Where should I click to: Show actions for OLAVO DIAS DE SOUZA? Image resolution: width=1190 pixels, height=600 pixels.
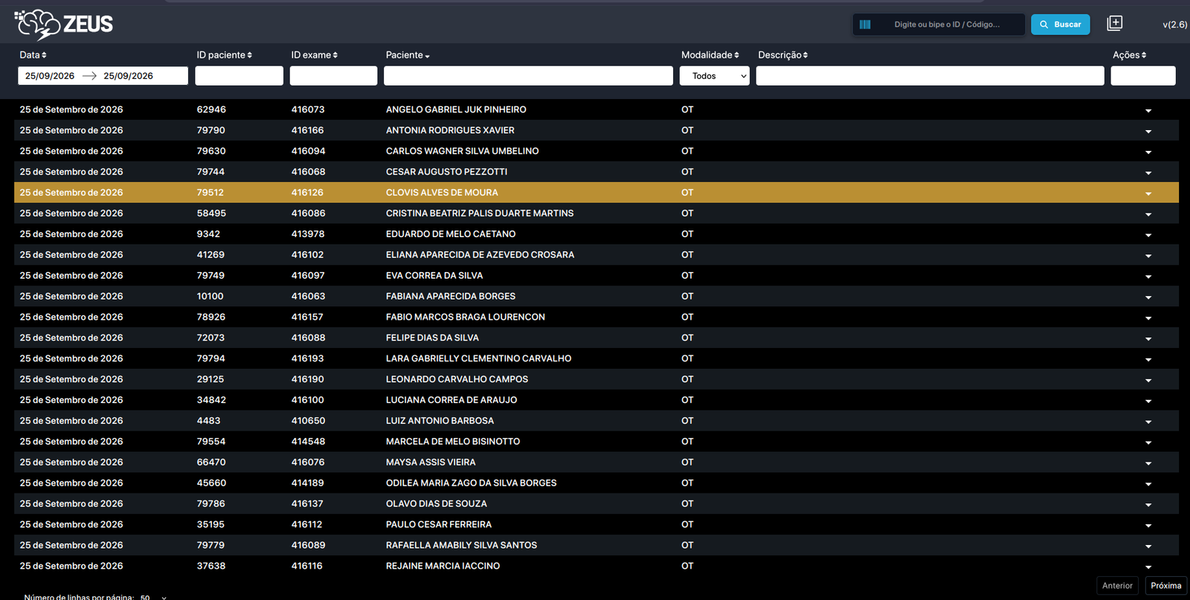[x=1148, y=506]
